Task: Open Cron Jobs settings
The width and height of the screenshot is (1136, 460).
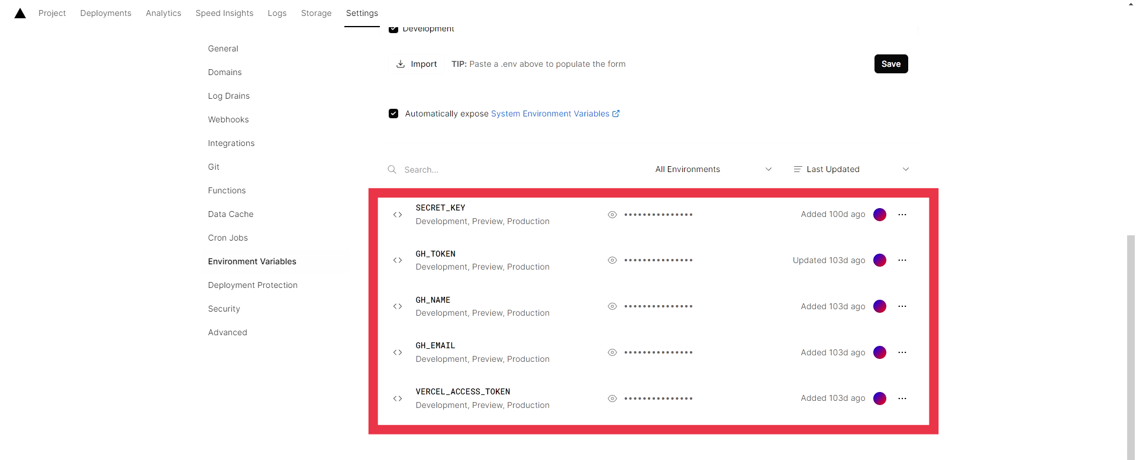Action: click(x=228, y=238)
